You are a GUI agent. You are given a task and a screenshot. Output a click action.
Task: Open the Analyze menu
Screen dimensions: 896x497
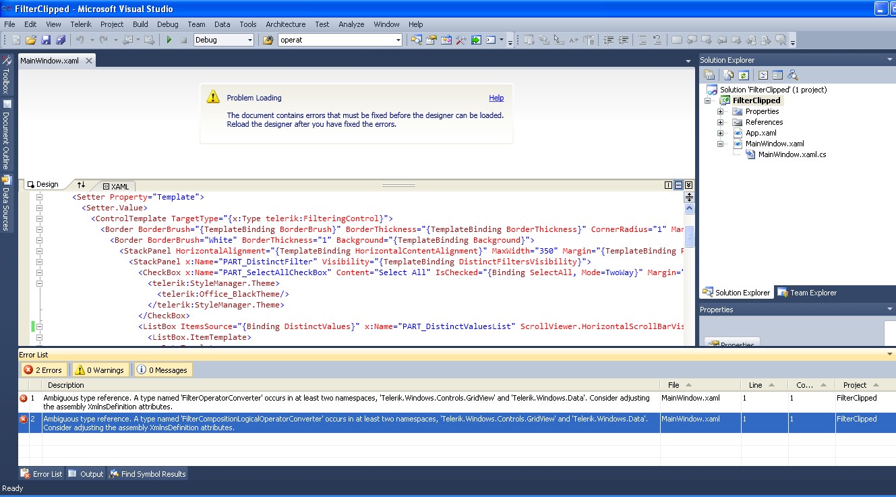click(x=351, y=24)
